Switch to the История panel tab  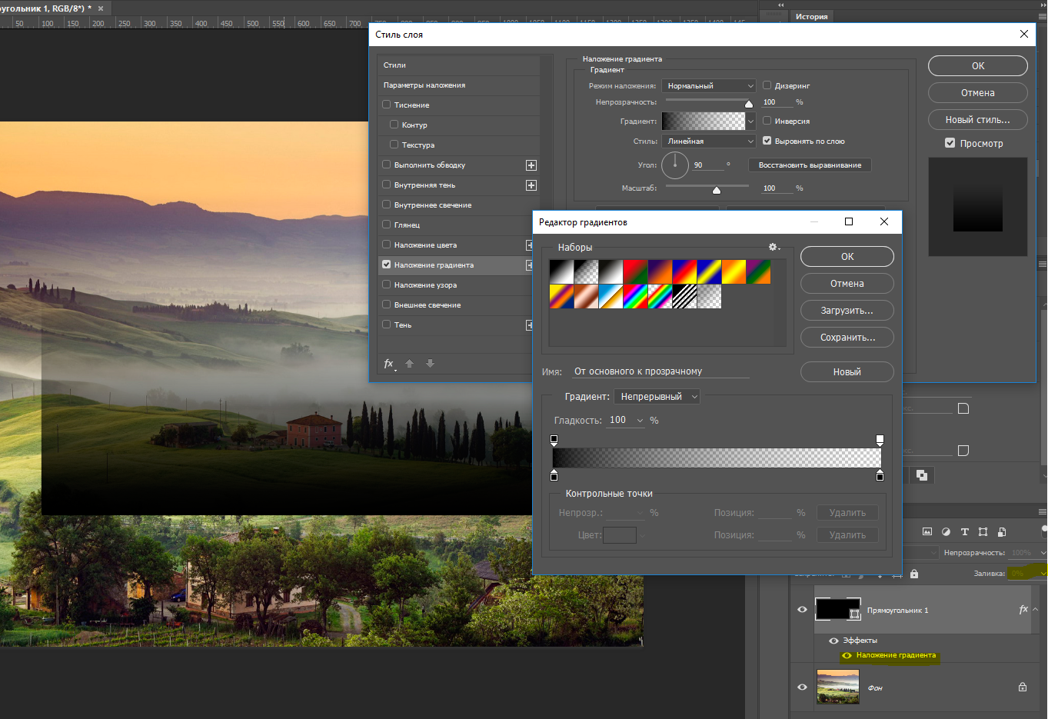pos(811,16)
